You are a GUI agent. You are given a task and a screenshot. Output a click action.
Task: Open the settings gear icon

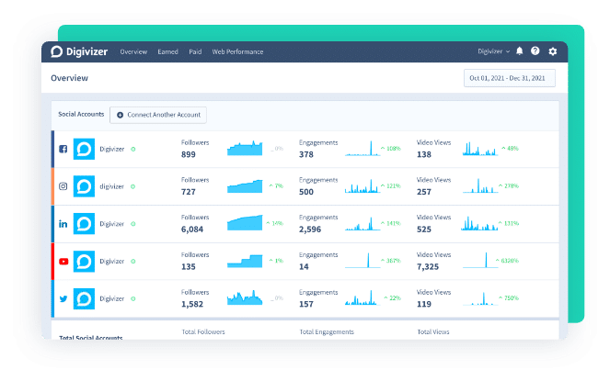pos(553,51)
